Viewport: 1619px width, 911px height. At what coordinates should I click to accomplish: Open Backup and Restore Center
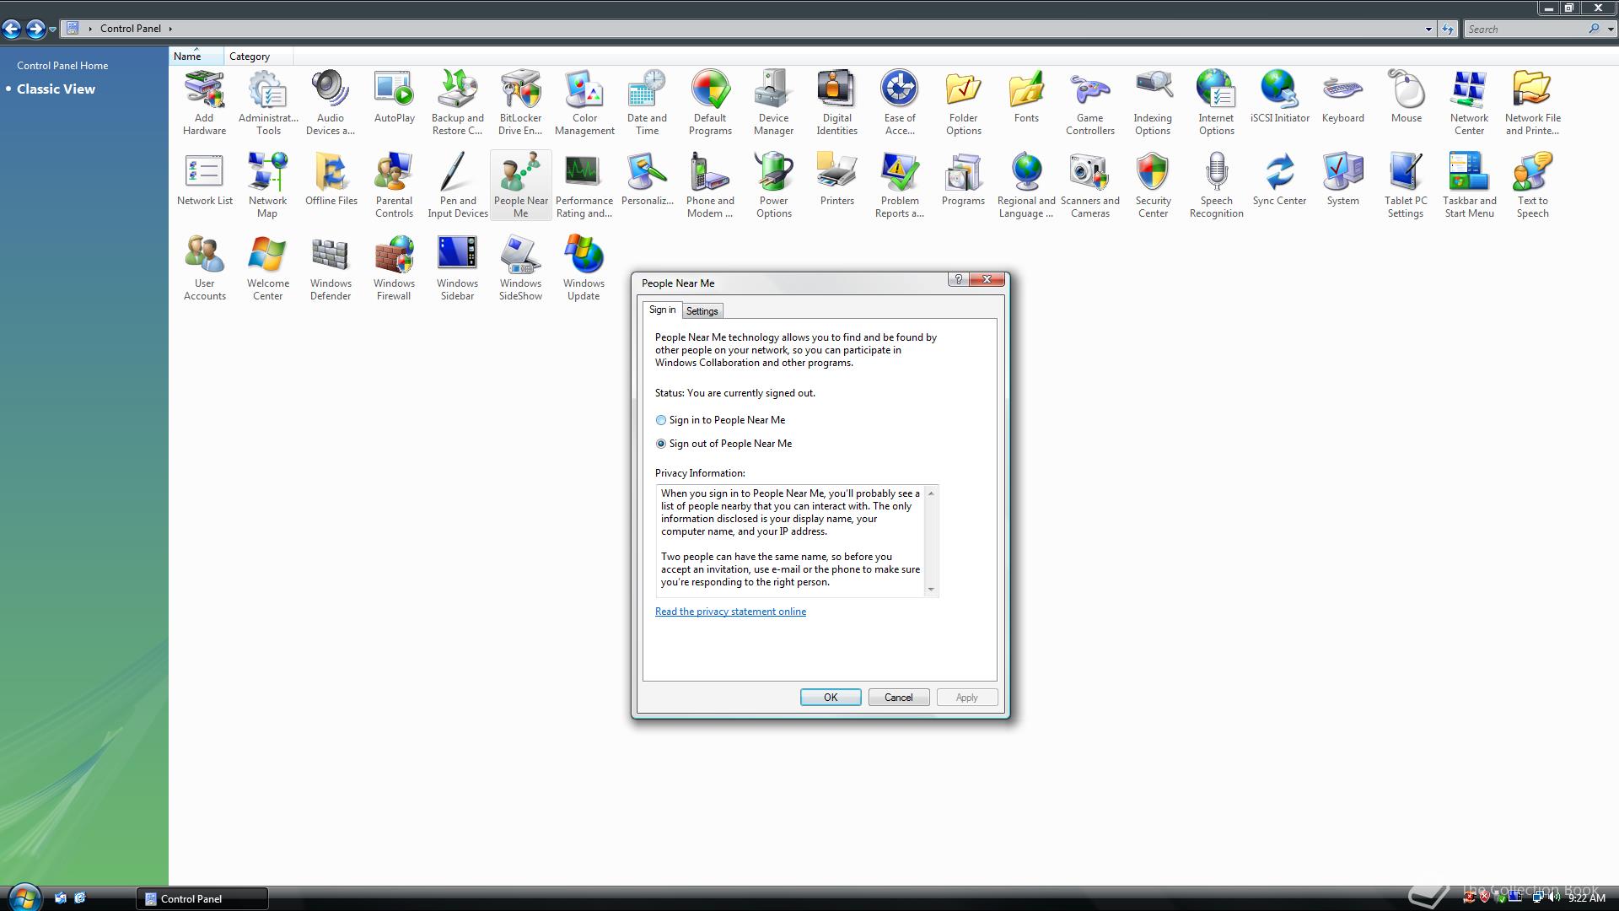point(457,102)
